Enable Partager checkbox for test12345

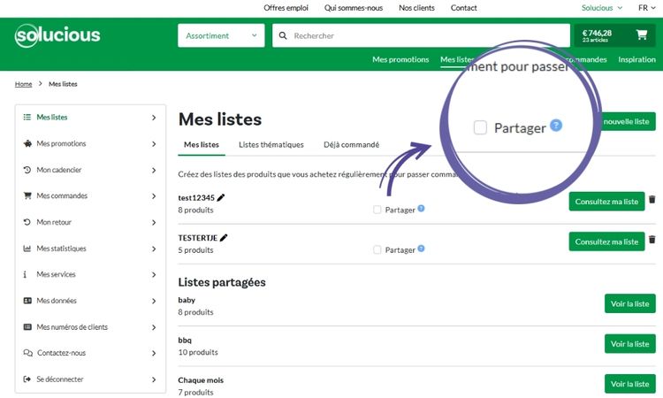(x=377, y=210)
